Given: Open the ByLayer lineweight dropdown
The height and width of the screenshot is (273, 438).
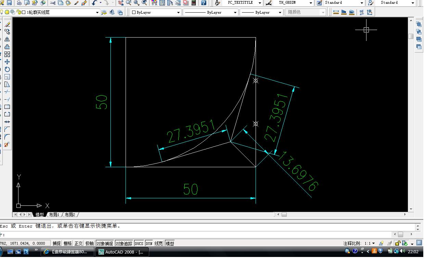Looking at the screenshot, I should (x=280, y=12).
